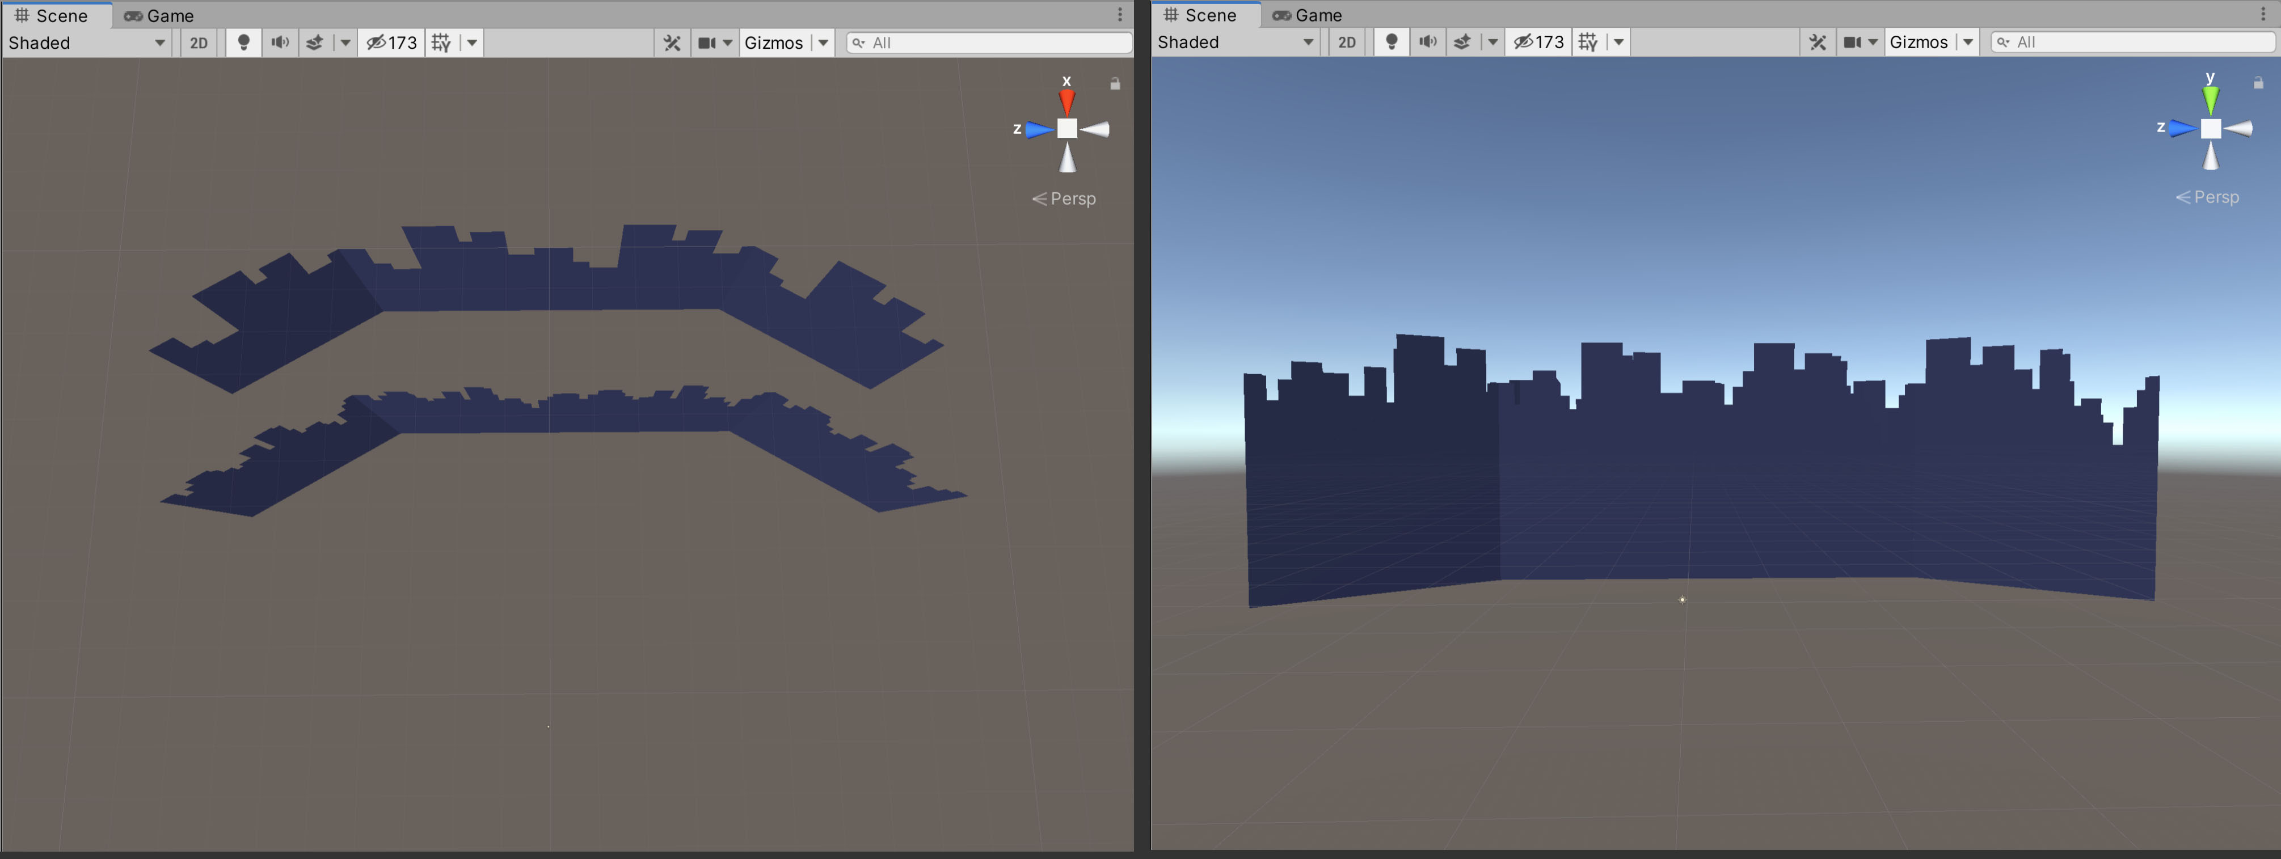Expand Gizmos dropdown arrow in right view
Screen dimensions: 2281x859
click(x=1967, y=43)
